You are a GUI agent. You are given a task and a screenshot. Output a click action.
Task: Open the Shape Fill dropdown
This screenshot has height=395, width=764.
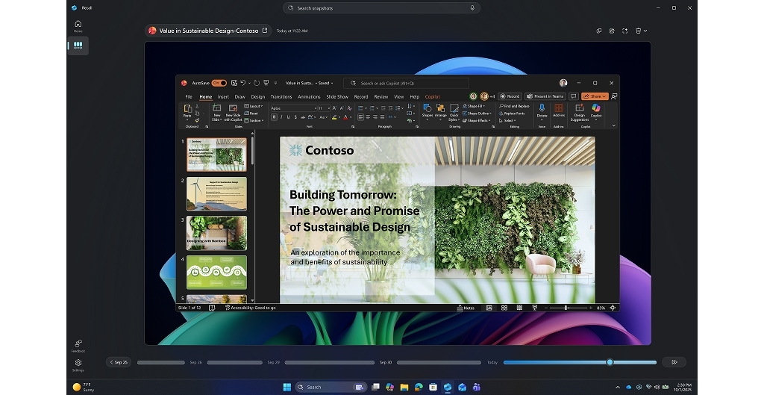coord(474,106)
